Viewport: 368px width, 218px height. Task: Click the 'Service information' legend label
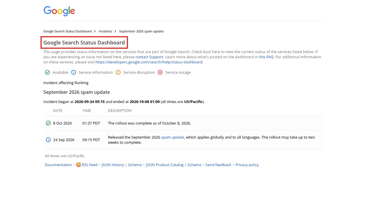pos(96,73)
